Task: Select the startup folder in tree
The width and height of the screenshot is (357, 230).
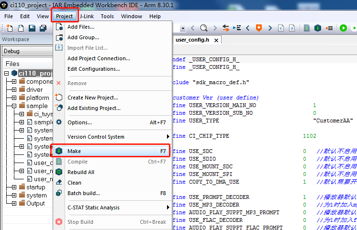Action: (36, 187)
